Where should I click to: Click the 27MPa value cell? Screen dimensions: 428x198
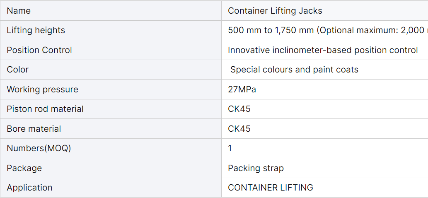pyautogui.click(x=324, y=89)
